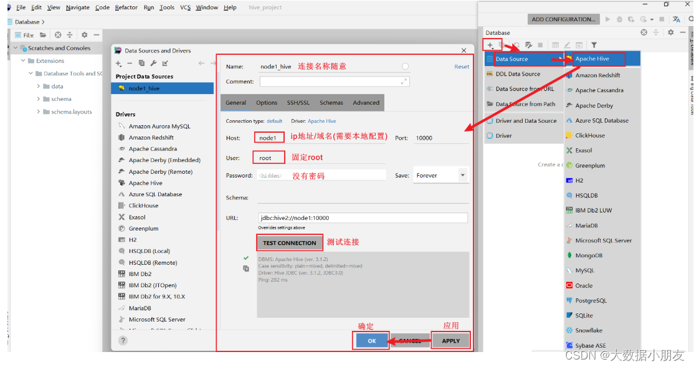The height and width of the screenshot is (367, 694).
Task: Open the Tools menu
Action: click(167, 7)
